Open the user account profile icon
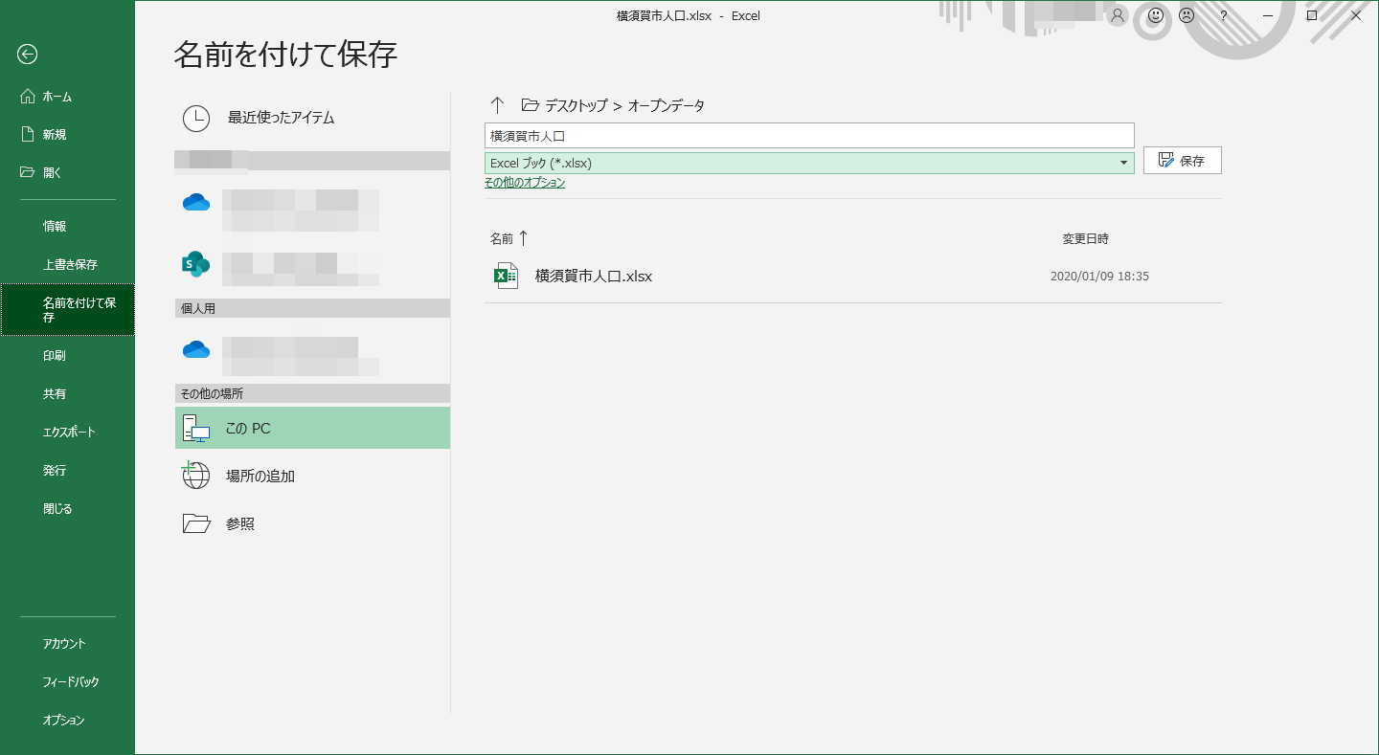1379x755 pixels. point(1117,15)
